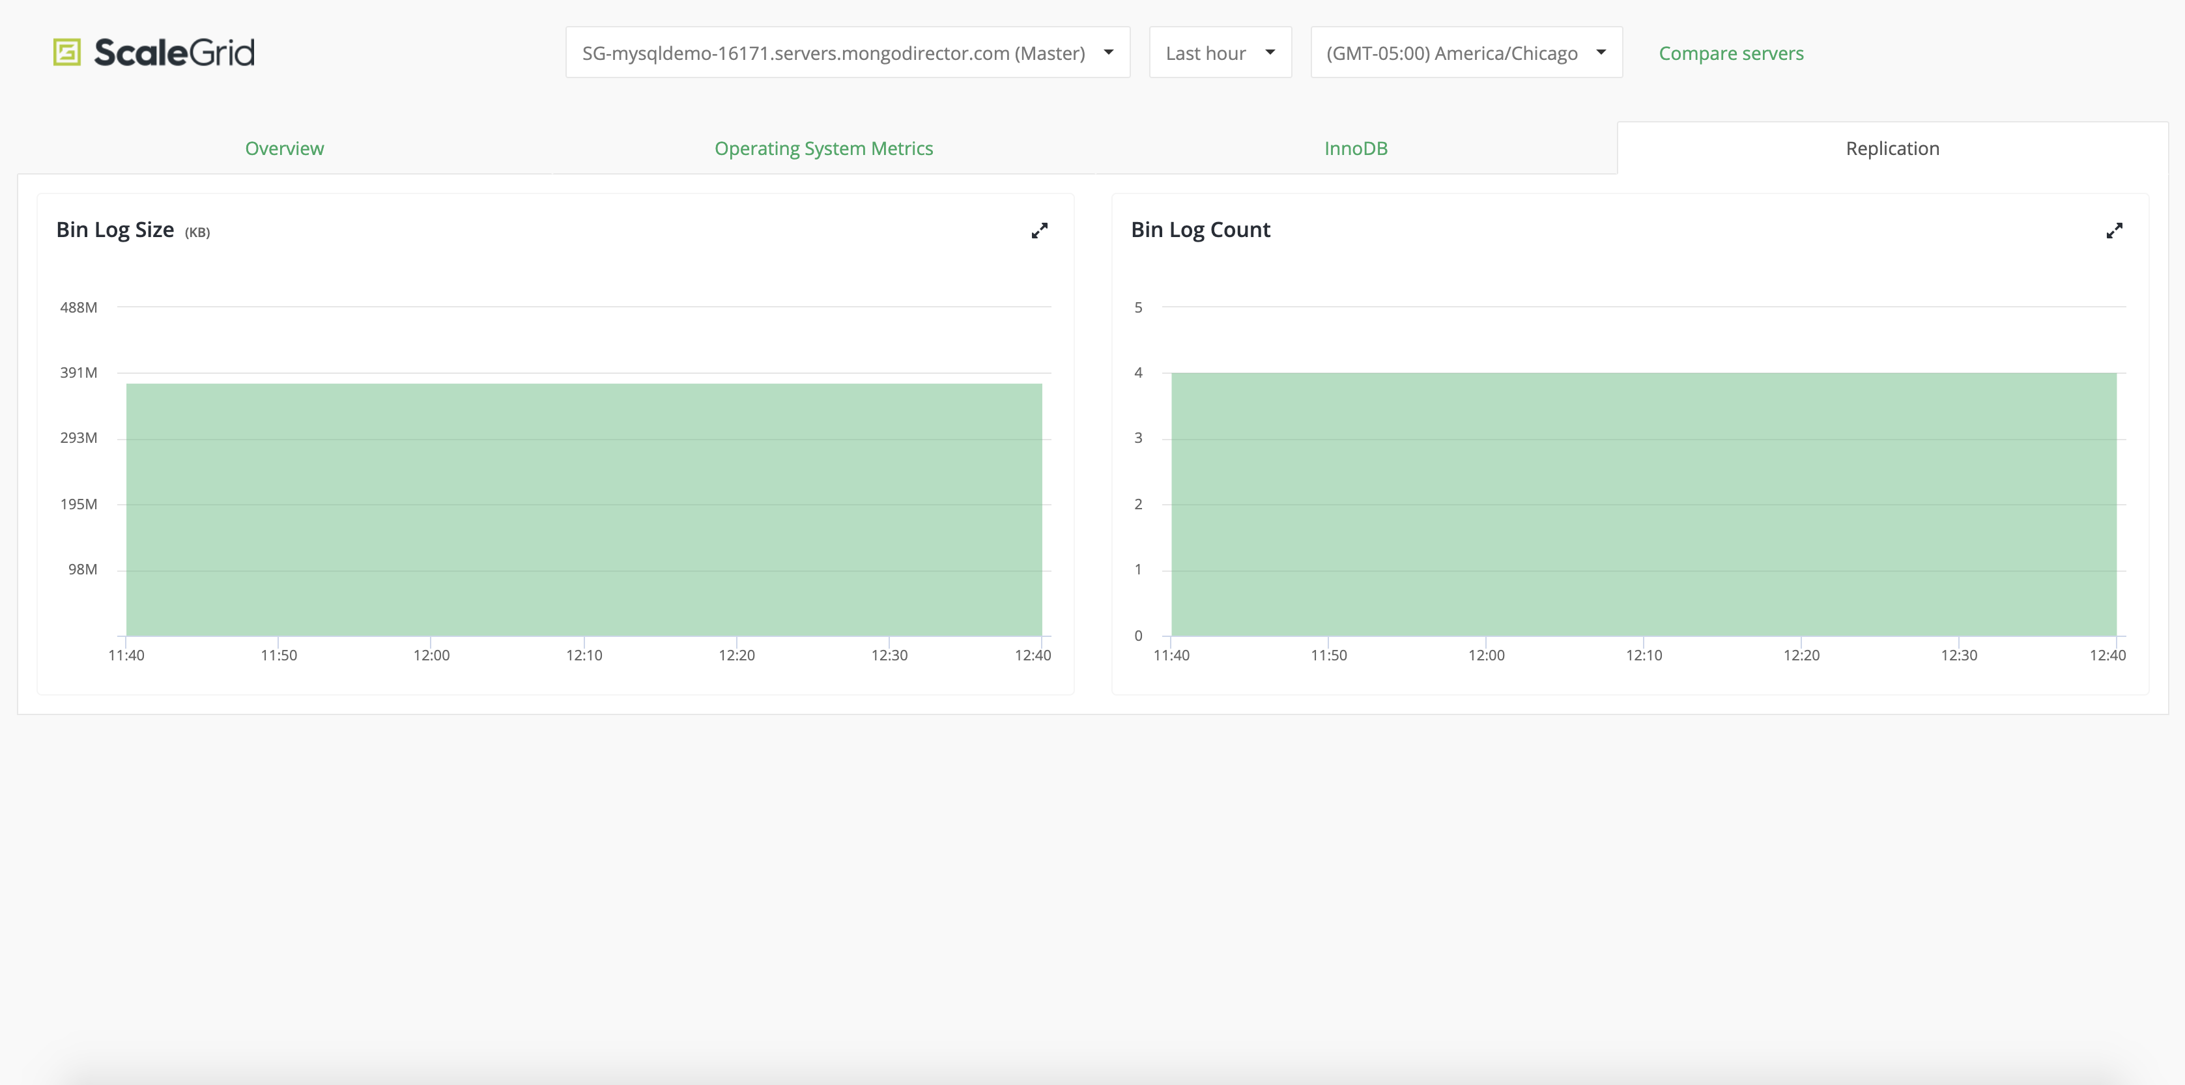Expand the Bin Log Size chart

(x=1039, y=231)
